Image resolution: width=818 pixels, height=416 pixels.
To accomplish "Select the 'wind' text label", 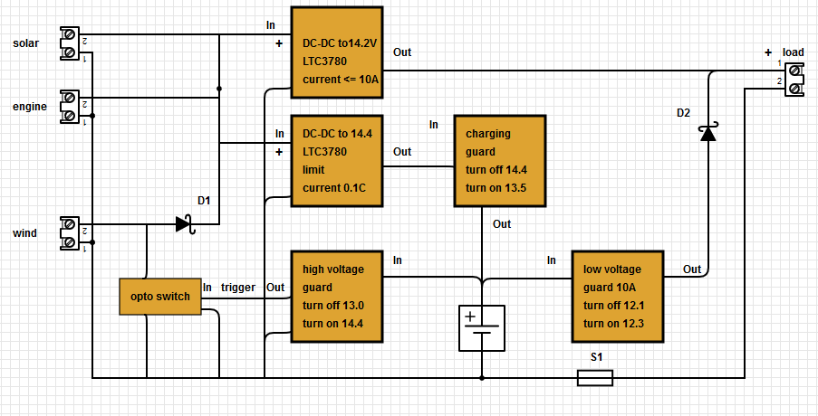I will [x=25, y=233].
